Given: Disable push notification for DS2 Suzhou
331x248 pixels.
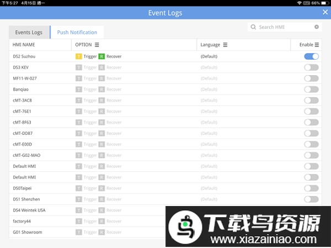Looking at the screenshot, I should pyautogui.click(x=311, y=56).
